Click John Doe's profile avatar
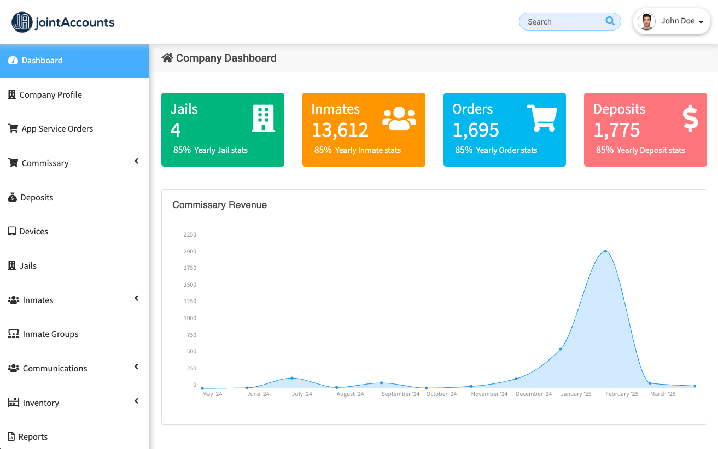 (x=646, y=22)
